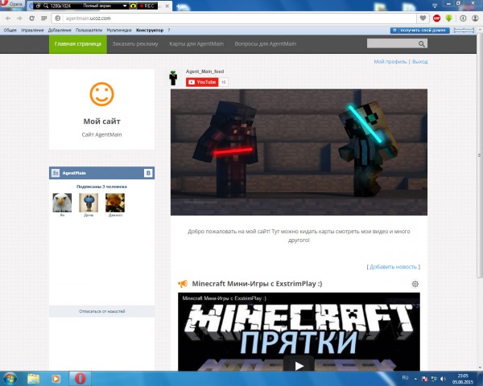Show hidden tray icons arrow
Screen dimensions: 483x386
[415, 379]
